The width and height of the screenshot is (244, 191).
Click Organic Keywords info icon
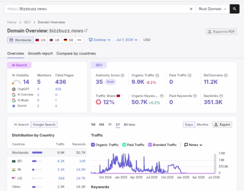coord(162,96)
